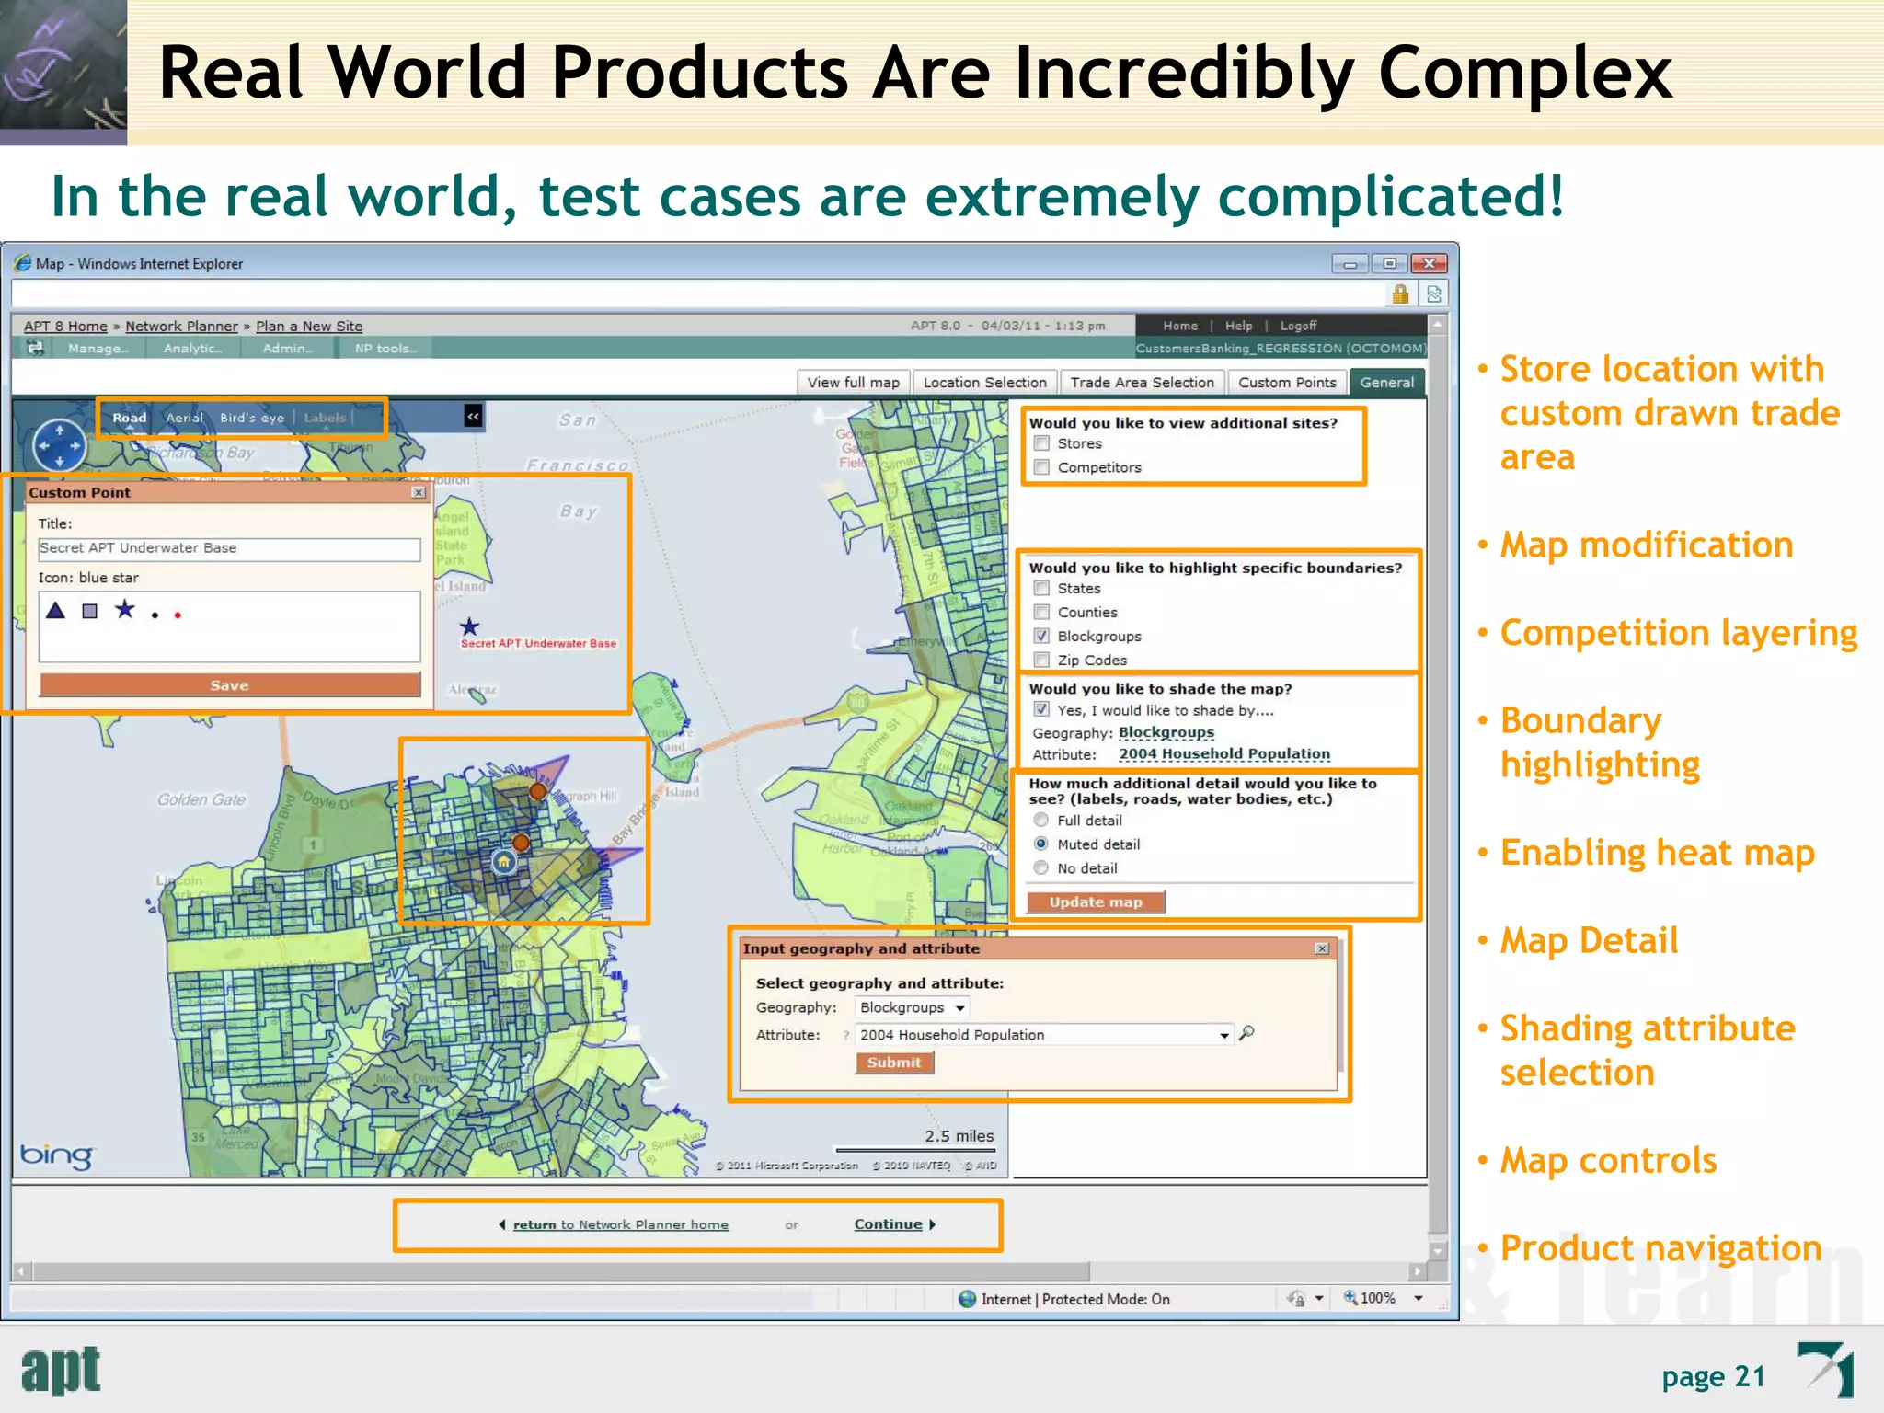Click the magnifier icon beside the Attribute dropdown
Screen dimensions: 1884x1413
coord(1246,1033)
